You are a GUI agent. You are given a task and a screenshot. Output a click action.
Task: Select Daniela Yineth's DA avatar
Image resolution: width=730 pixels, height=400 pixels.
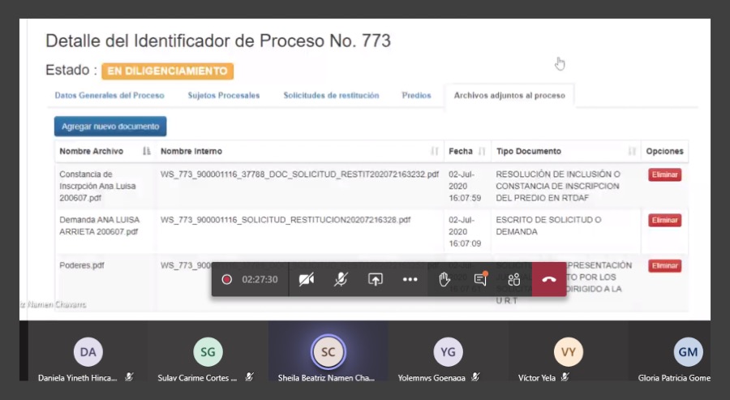point(88,352)
